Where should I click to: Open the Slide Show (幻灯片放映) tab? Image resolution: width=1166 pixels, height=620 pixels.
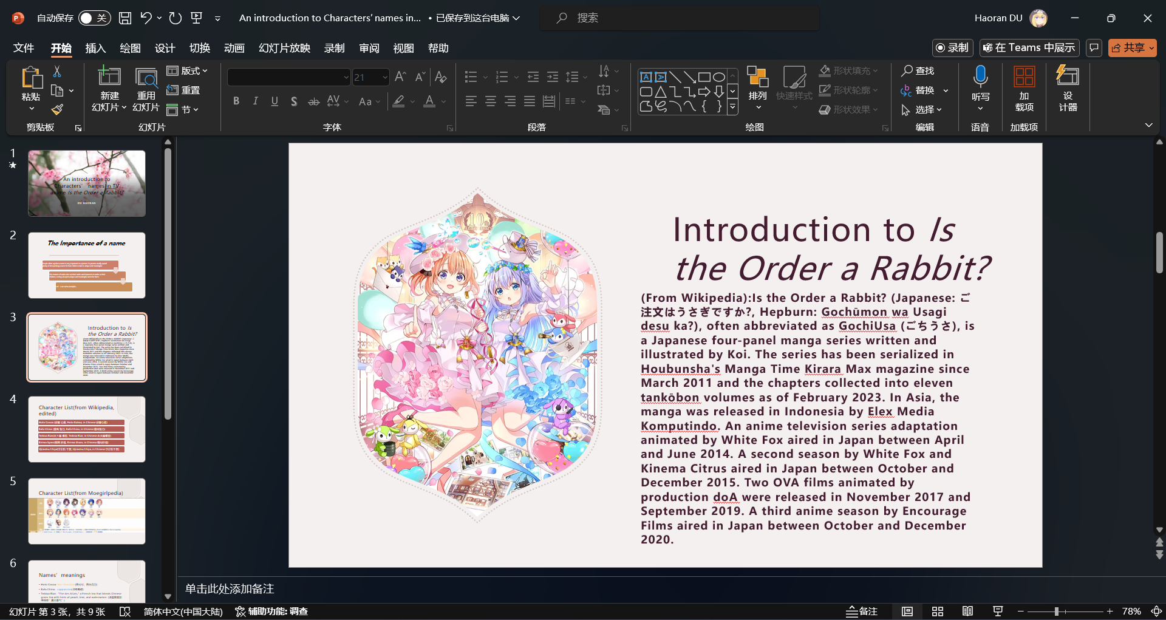click(x=284, y=48)
